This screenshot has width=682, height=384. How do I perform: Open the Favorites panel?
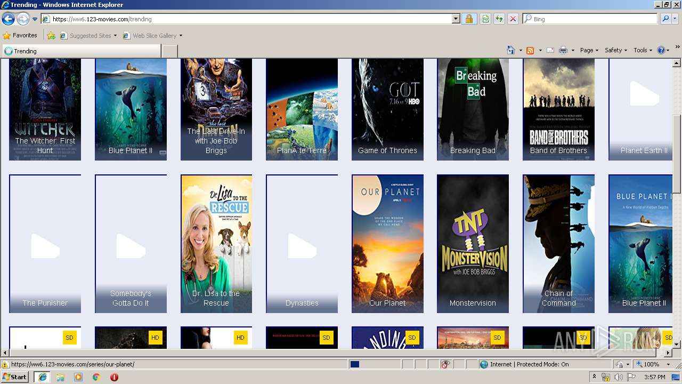(20, 36)
